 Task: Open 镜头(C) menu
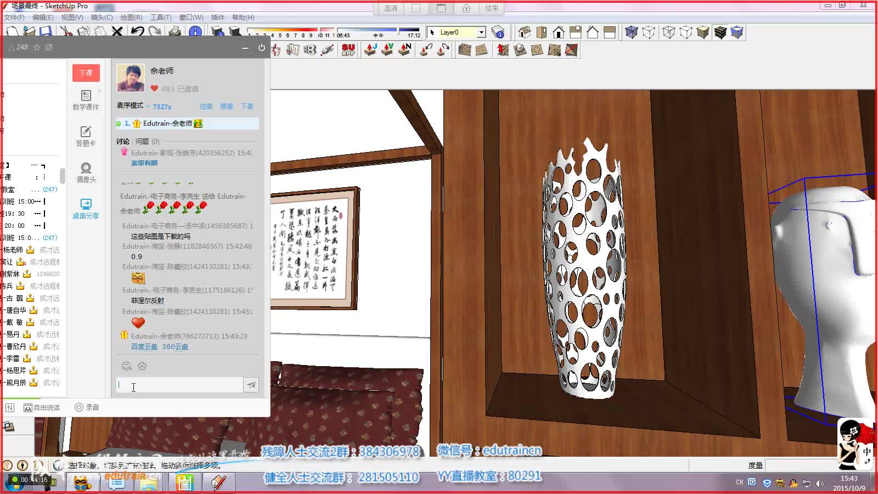[x=102, y=17]
